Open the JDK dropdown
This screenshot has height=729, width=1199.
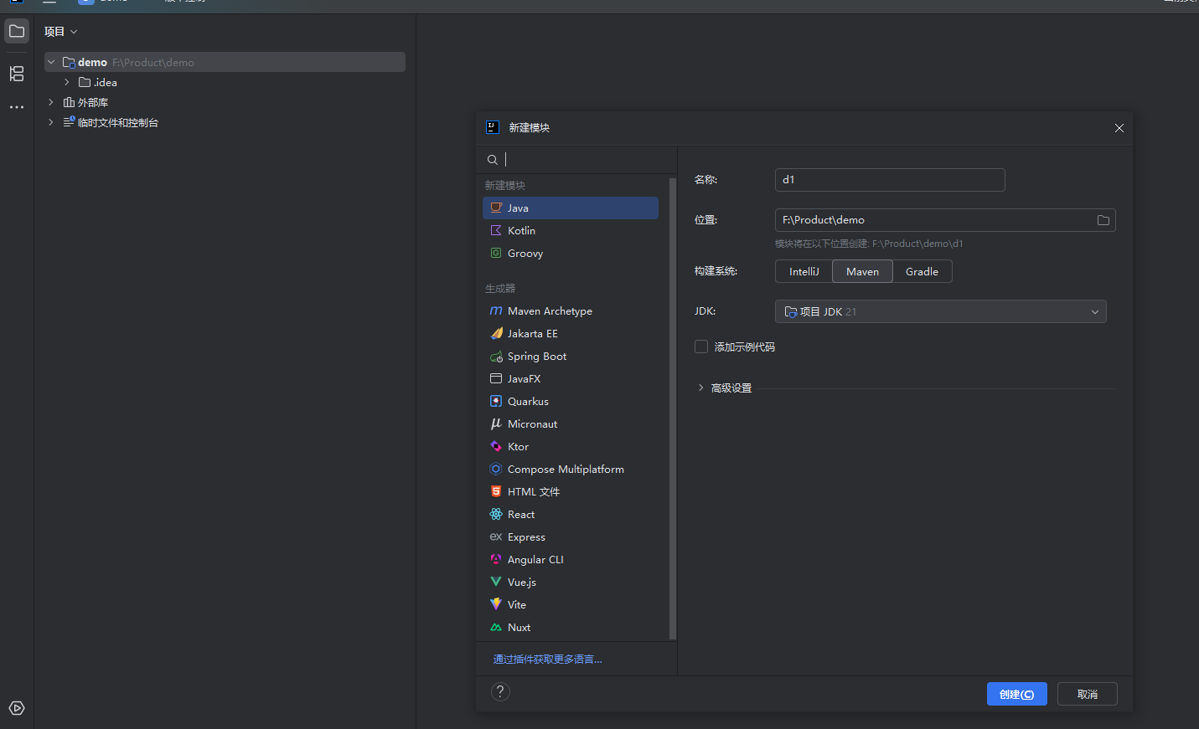pyautogui.click(x=940, y=311)
